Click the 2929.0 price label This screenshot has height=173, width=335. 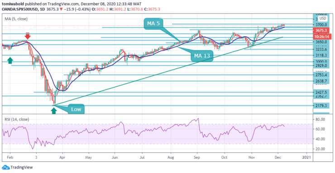pyautogui.click(x=321, y=66)
